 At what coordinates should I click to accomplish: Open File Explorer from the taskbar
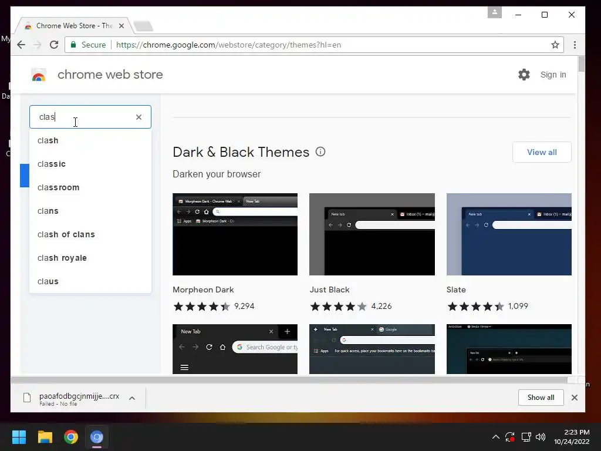(x=45, y=437)
